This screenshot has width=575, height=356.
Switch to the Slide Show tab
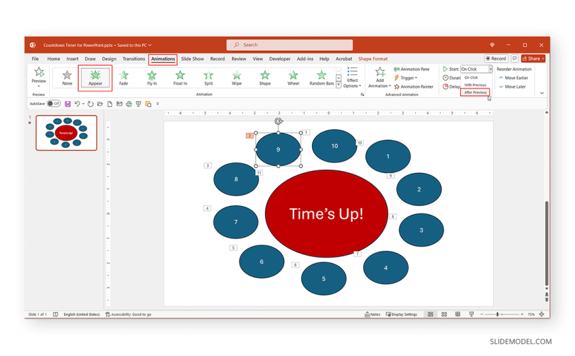pos(192,59)
